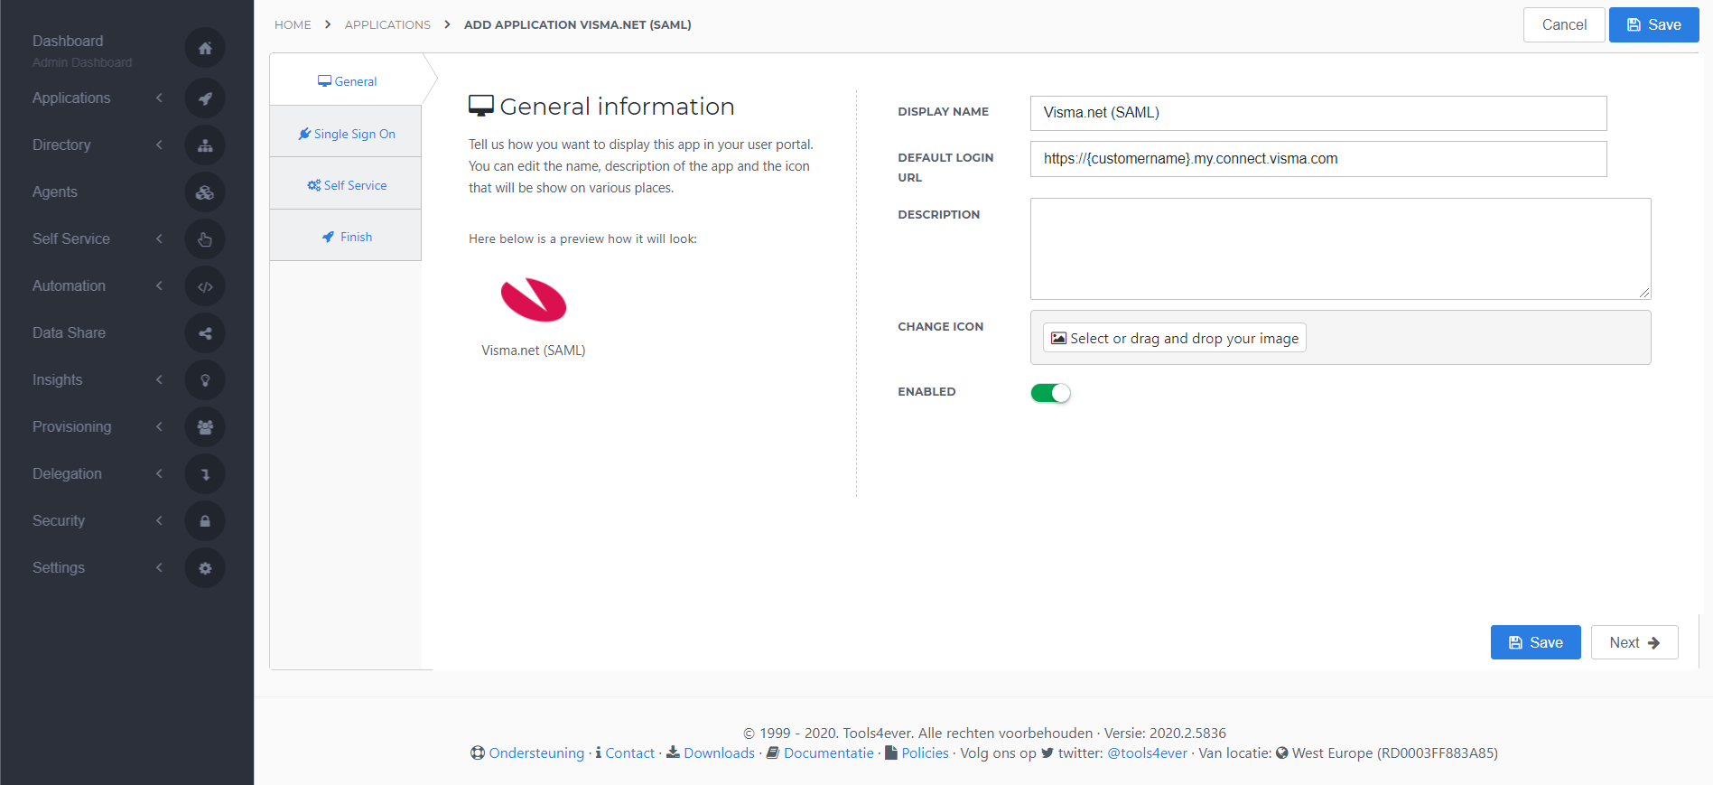Image resolution: width=1713 pixels, height=785 pixels.
Task: Click the Data Share icon
Action: point(205,333)
